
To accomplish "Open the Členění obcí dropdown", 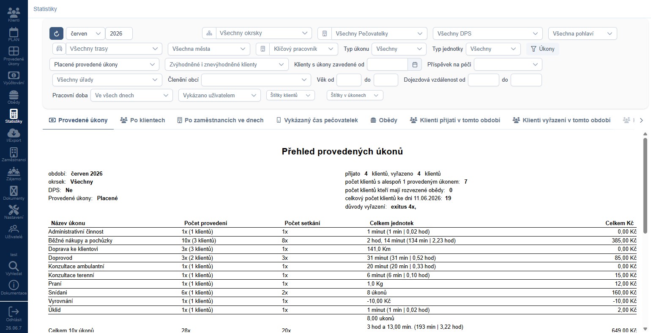I will (256, 80).
